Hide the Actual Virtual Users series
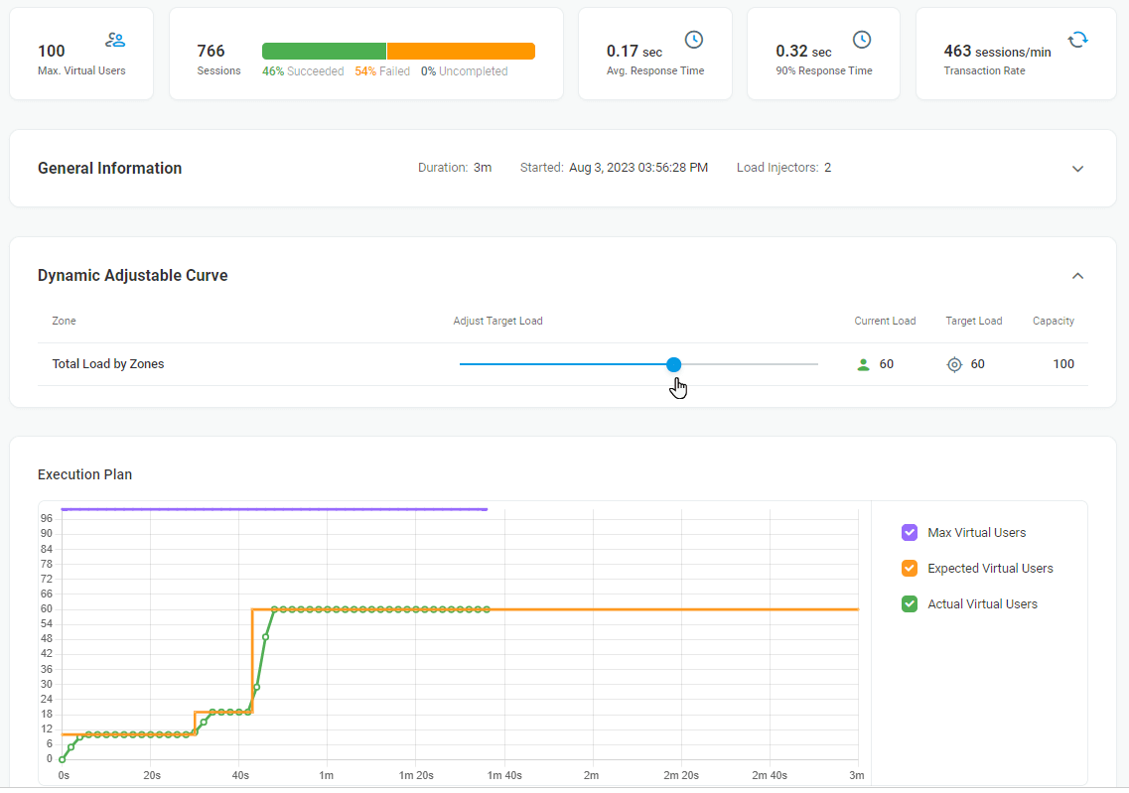Viewport: 1129px width, 793px height. [910, 603]
